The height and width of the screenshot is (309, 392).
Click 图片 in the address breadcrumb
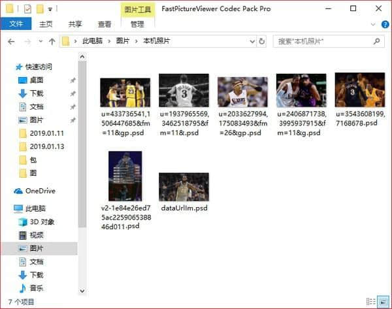coord(123,41)
